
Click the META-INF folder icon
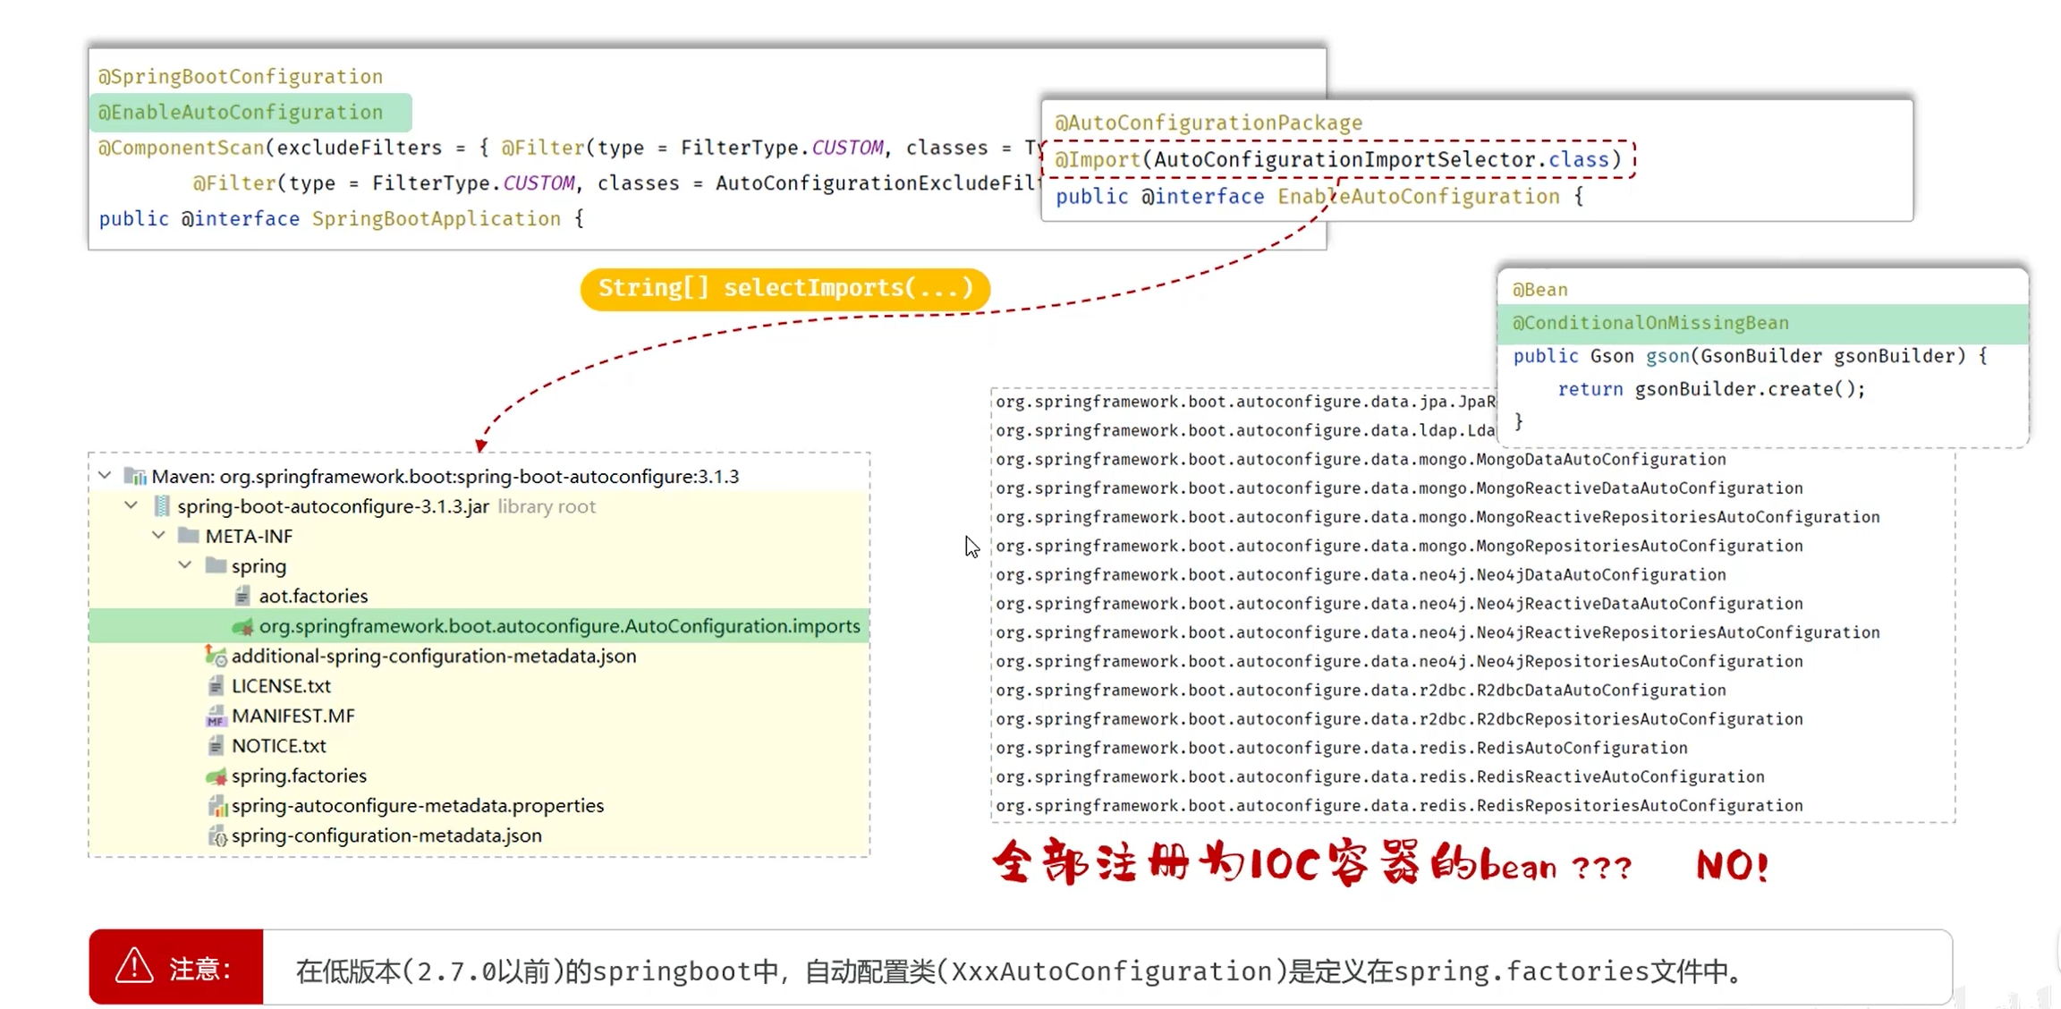[x=189, y=536]
